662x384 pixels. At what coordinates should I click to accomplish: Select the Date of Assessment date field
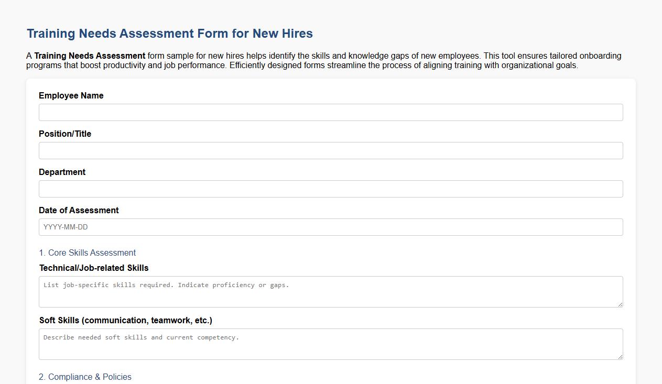[330, 227]
